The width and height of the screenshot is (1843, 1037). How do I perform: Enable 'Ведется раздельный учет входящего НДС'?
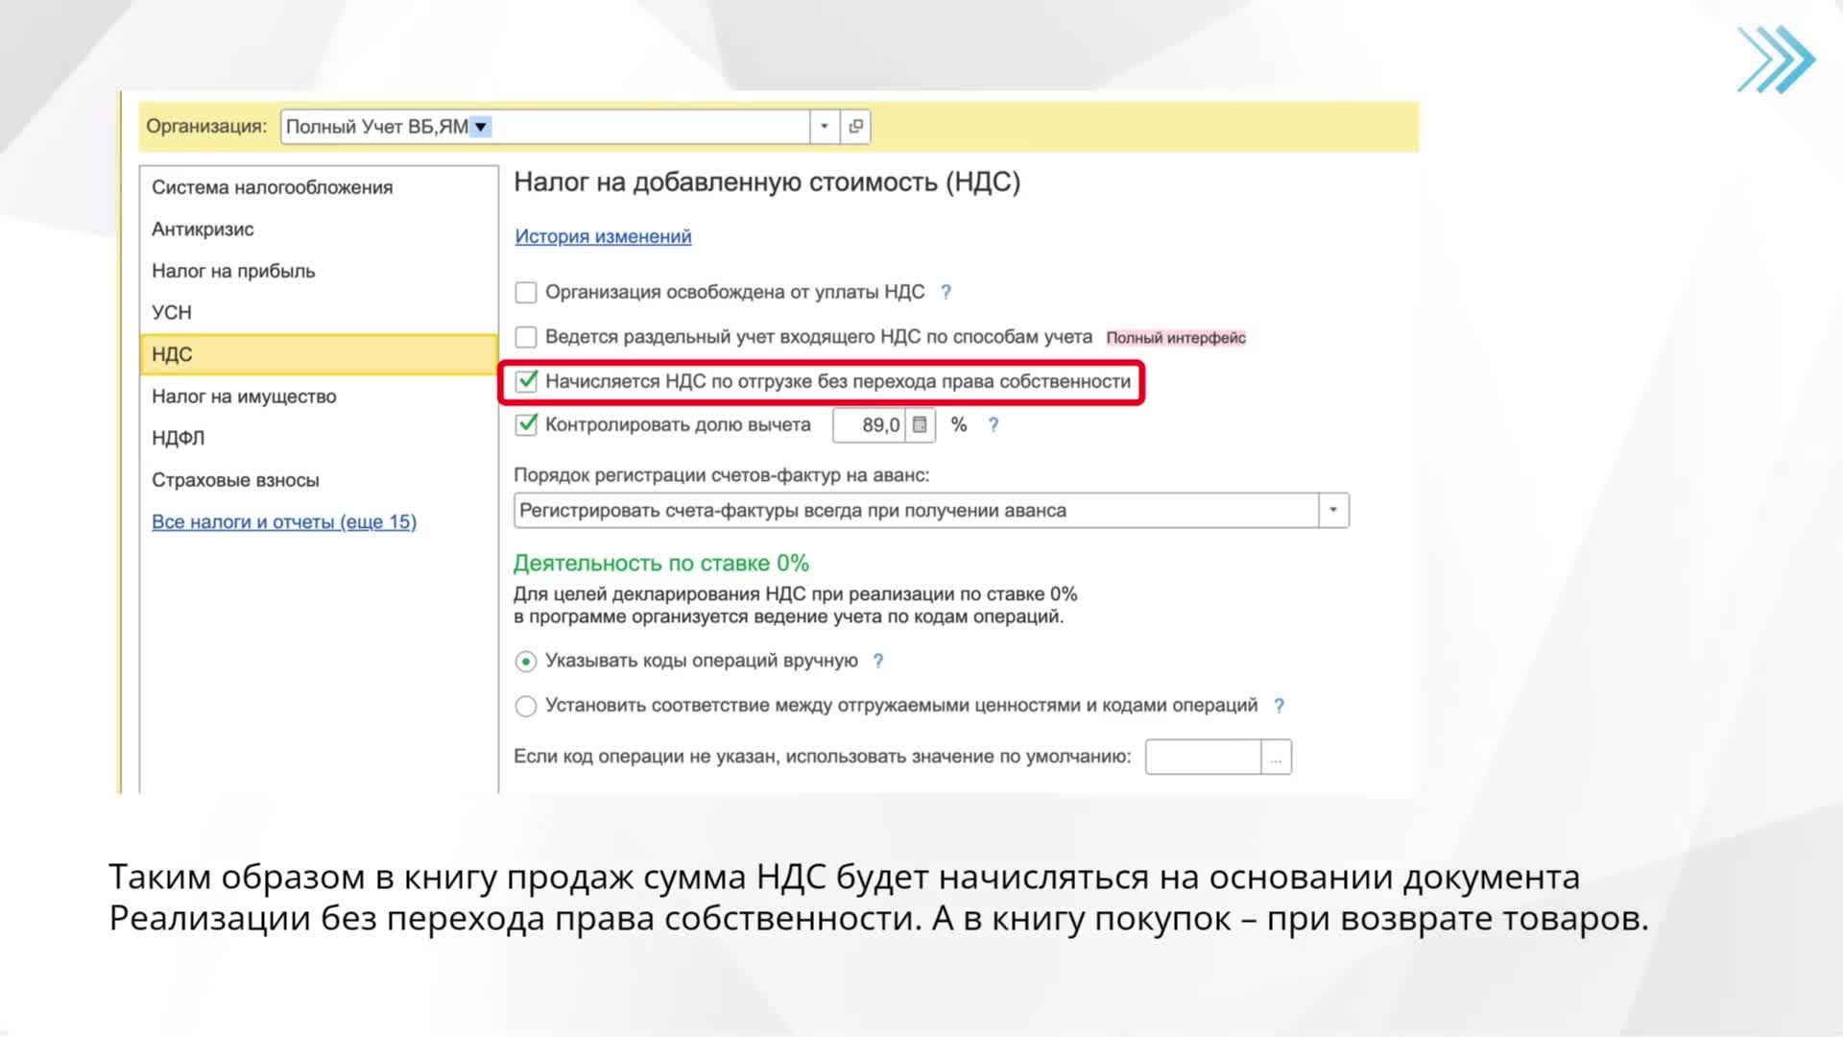[525, 337]
